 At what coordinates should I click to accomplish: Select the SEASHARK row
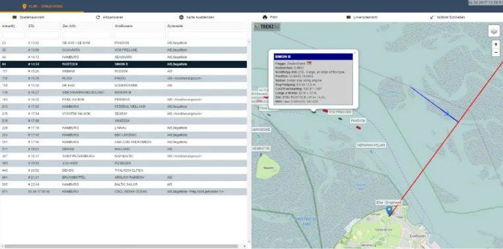click(123, 57)
